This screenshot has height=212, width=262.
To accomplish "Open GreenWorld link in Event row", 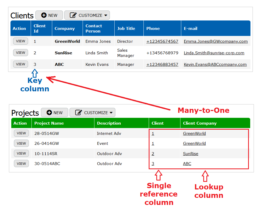I will 194,144.
